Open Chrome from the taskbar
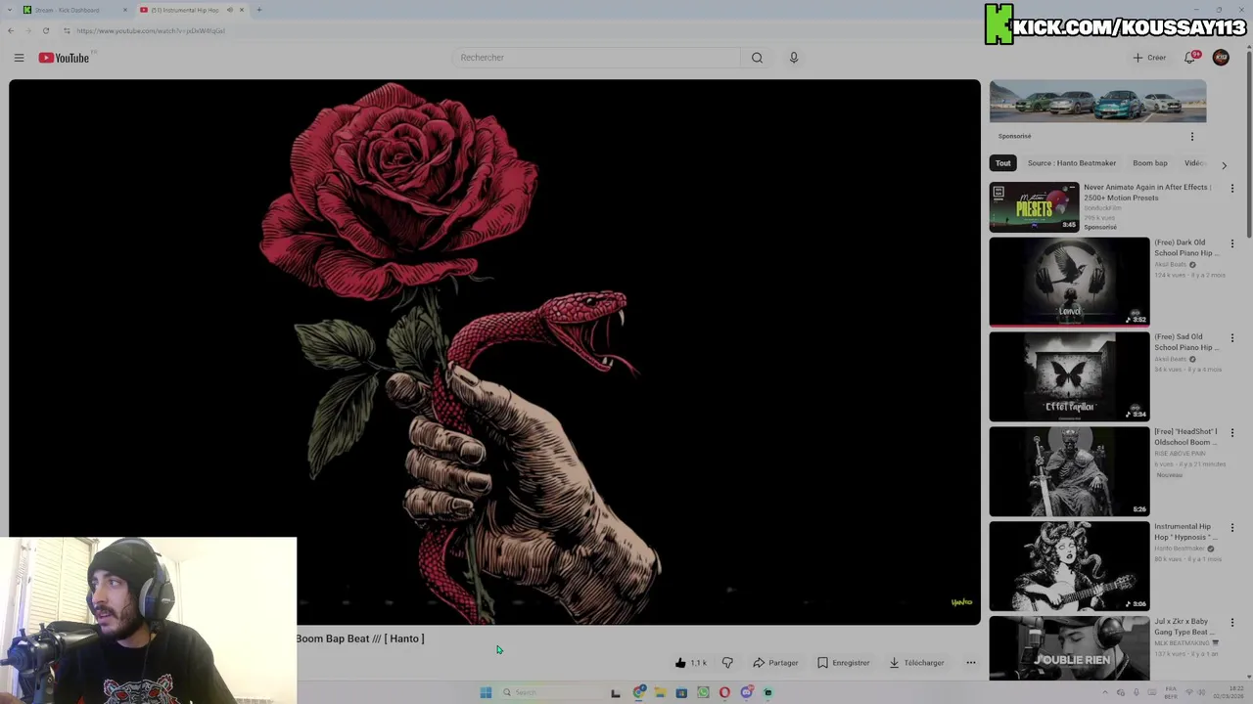 tap(639, 692)
